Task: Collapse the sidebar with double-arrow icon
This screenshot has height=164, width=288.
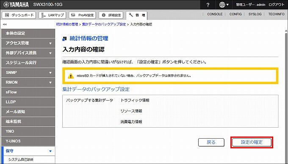Action: (5, 24)
